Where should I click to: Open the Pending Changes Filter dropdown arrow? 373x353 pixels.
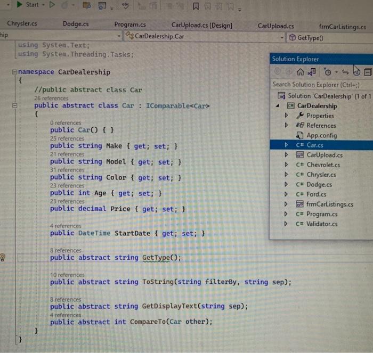tap(336, 72)
